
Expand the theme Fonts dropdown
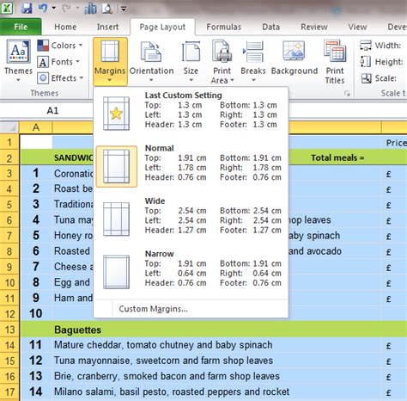tap(58, 62)
